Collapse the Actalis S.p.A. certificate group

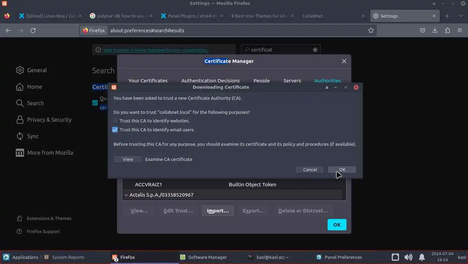126,195
